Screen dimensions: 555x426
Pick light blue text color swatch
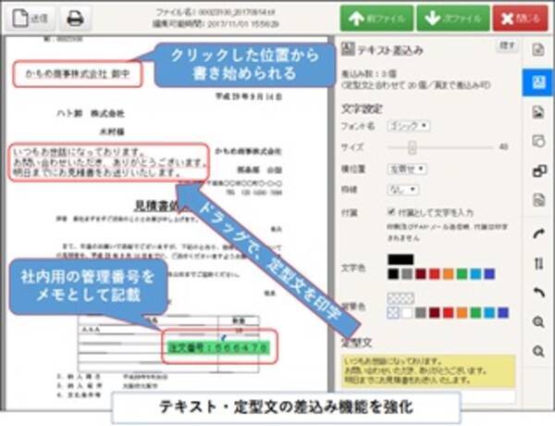pyautogui.click(x=475, y=274)
